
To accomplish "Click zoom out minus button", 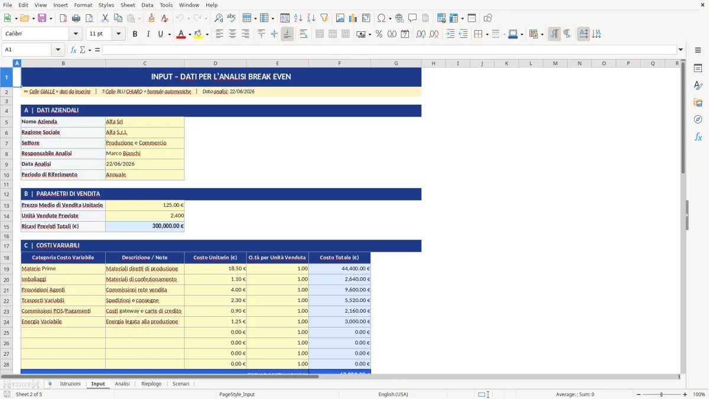I will 638,394.
